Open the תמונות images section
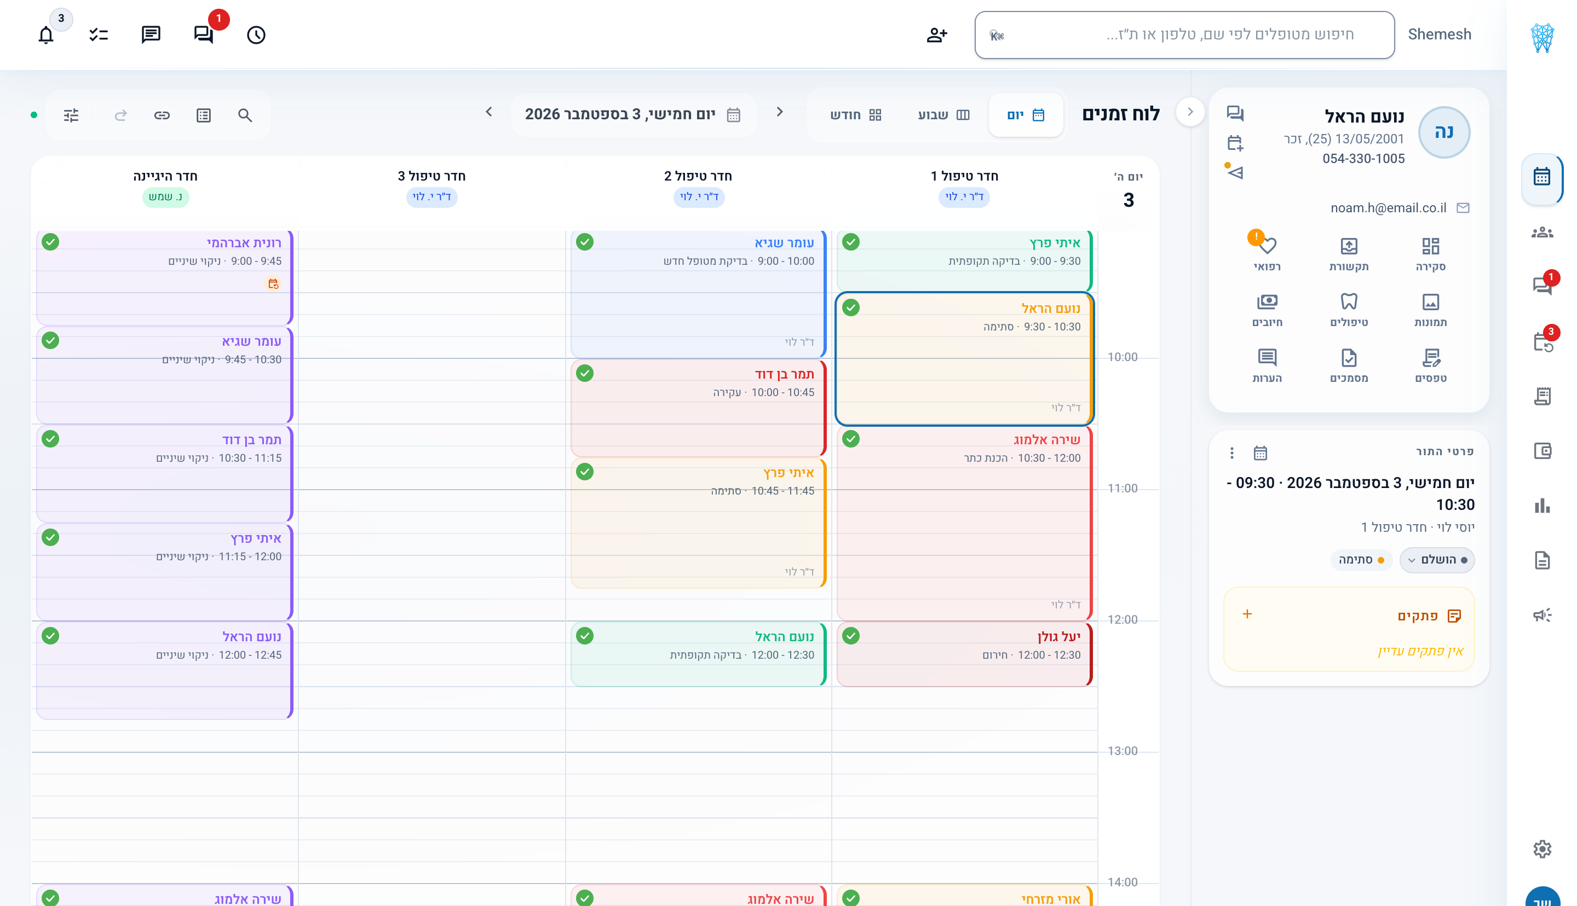 [x=1430, y=310]
